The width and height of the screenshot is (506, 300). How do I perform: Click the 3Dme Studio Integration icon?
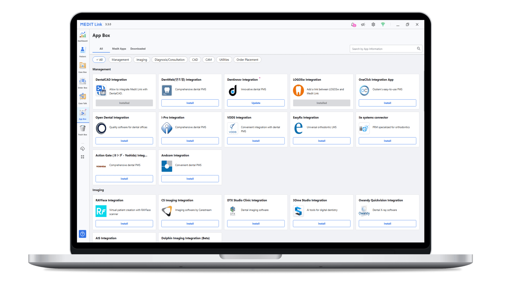coord(298,211)
